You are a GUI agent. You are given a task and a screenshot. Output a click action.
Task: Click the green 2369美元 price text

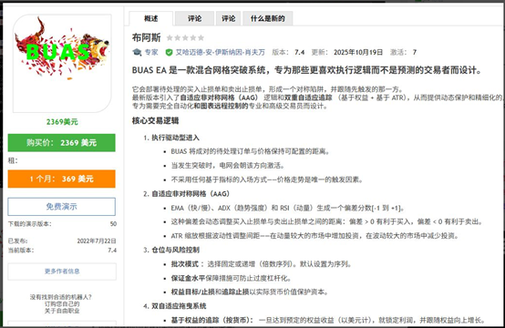62,122
